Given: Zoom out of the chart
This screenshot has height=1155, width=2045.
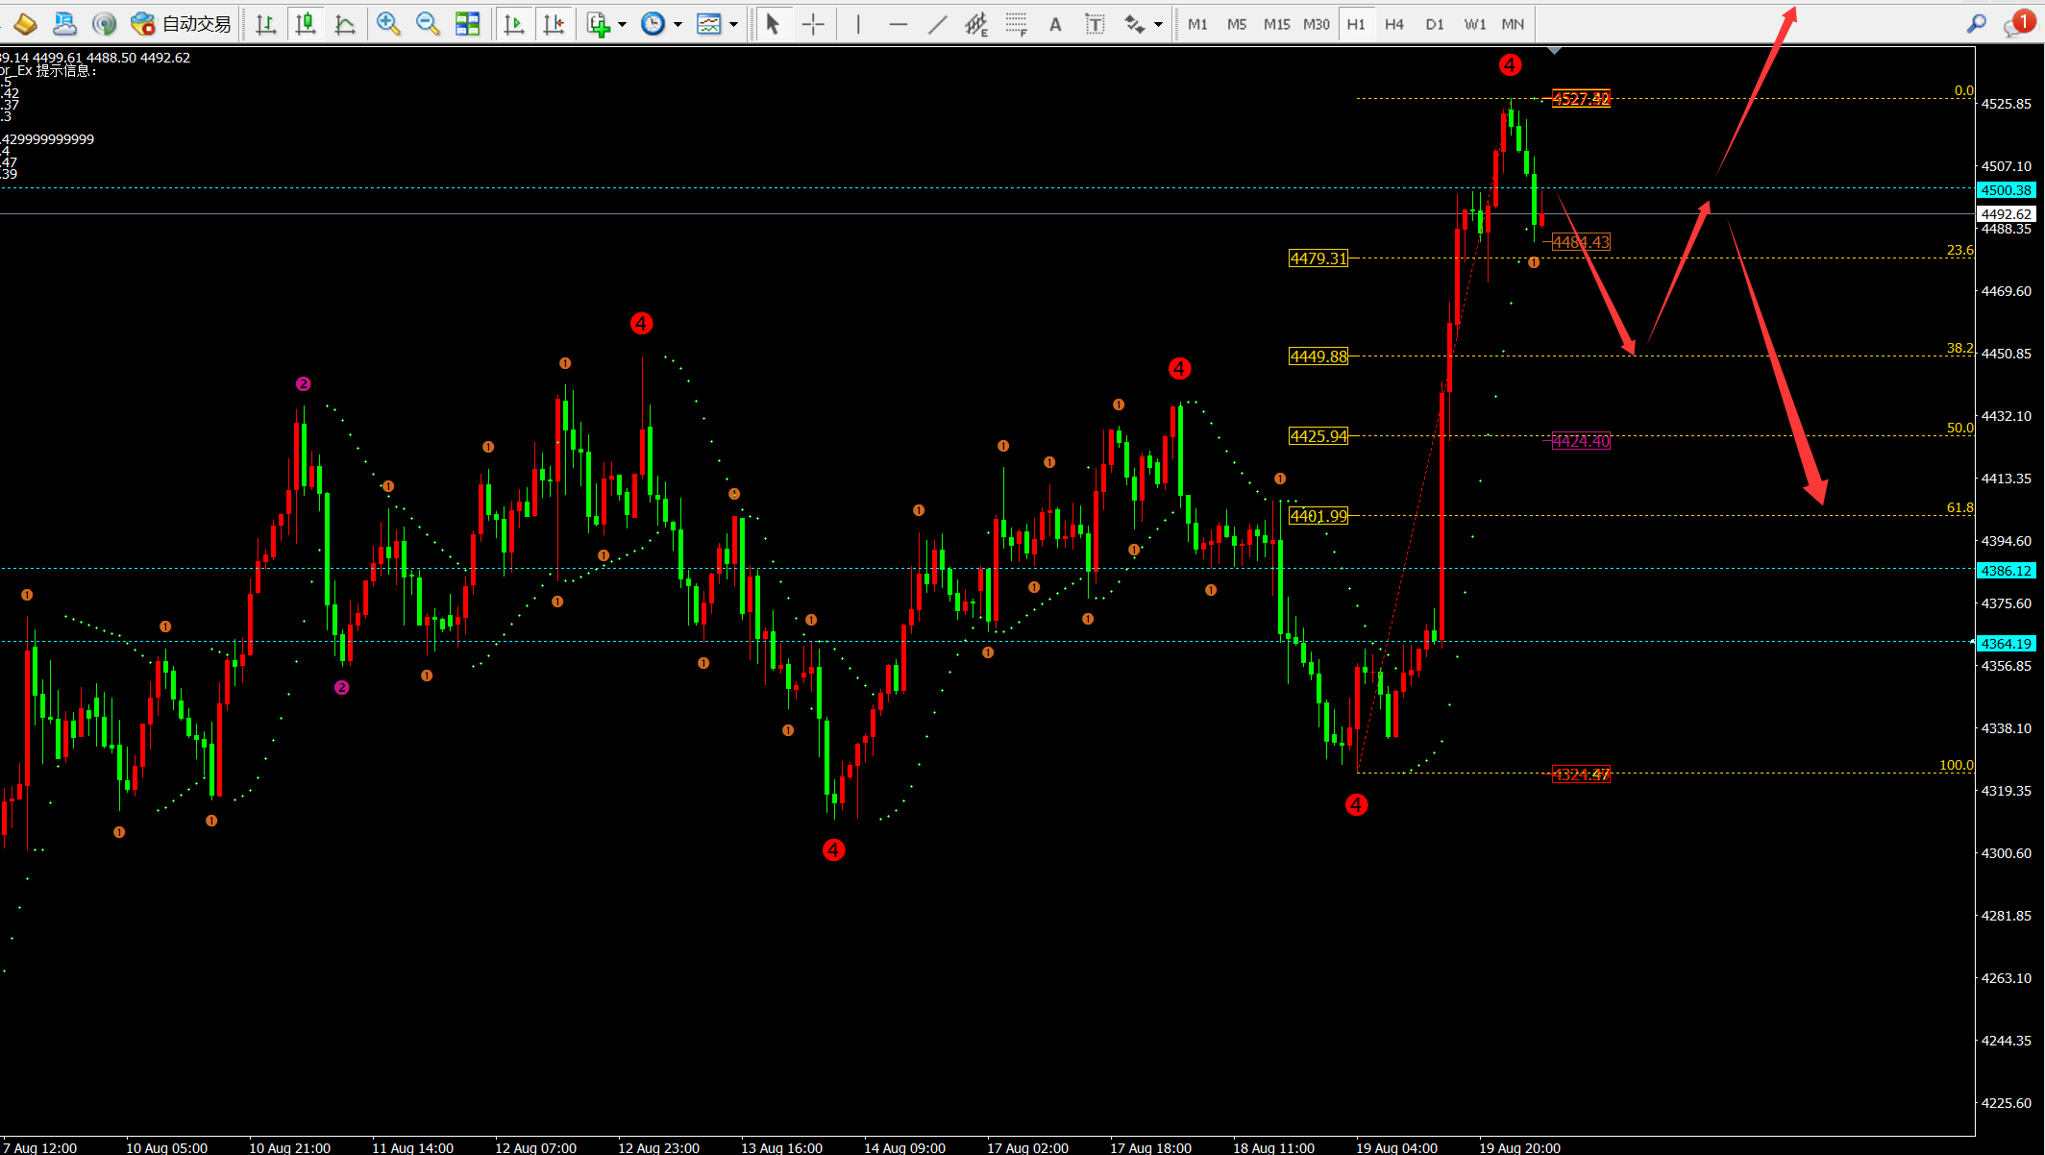Looking at the screenshot, I should pyautogui.click(x=428, y=24).
